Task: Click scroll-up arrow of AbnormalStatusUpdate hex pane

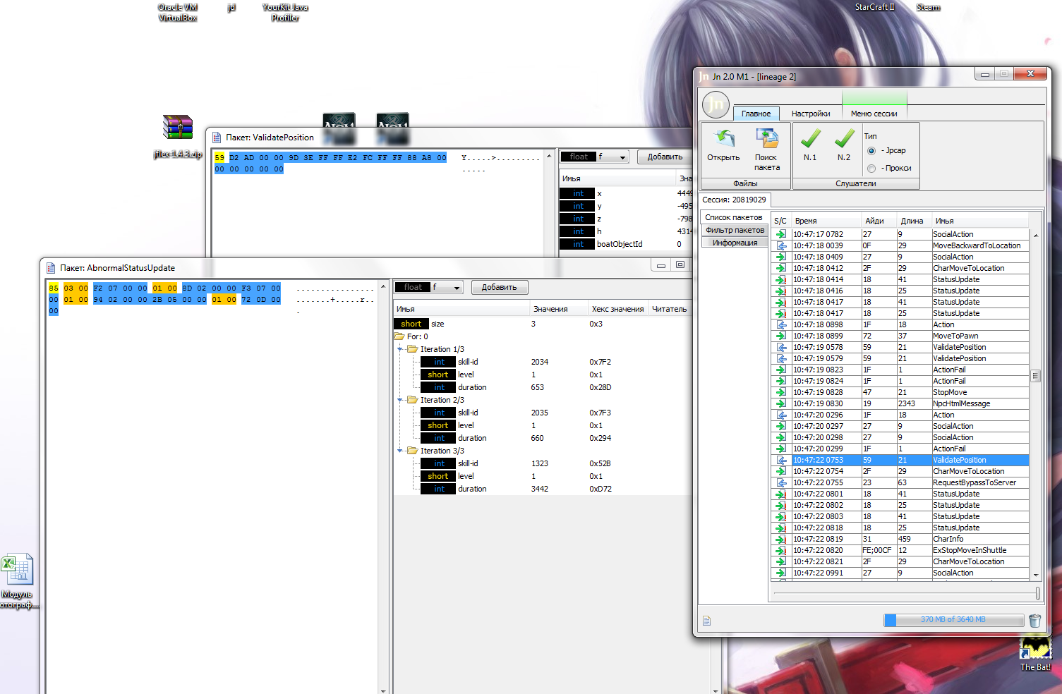Action: [x=383, y=286]
